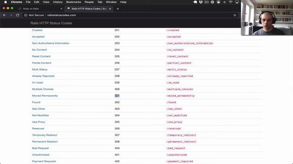
Task: Open the Accepted status link
Action: (x=38, y=36)
